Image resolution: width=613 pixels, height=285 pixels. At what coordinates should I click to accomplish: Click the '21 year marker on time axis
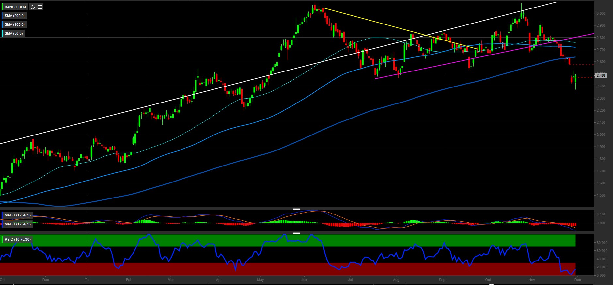pos(87,280)
